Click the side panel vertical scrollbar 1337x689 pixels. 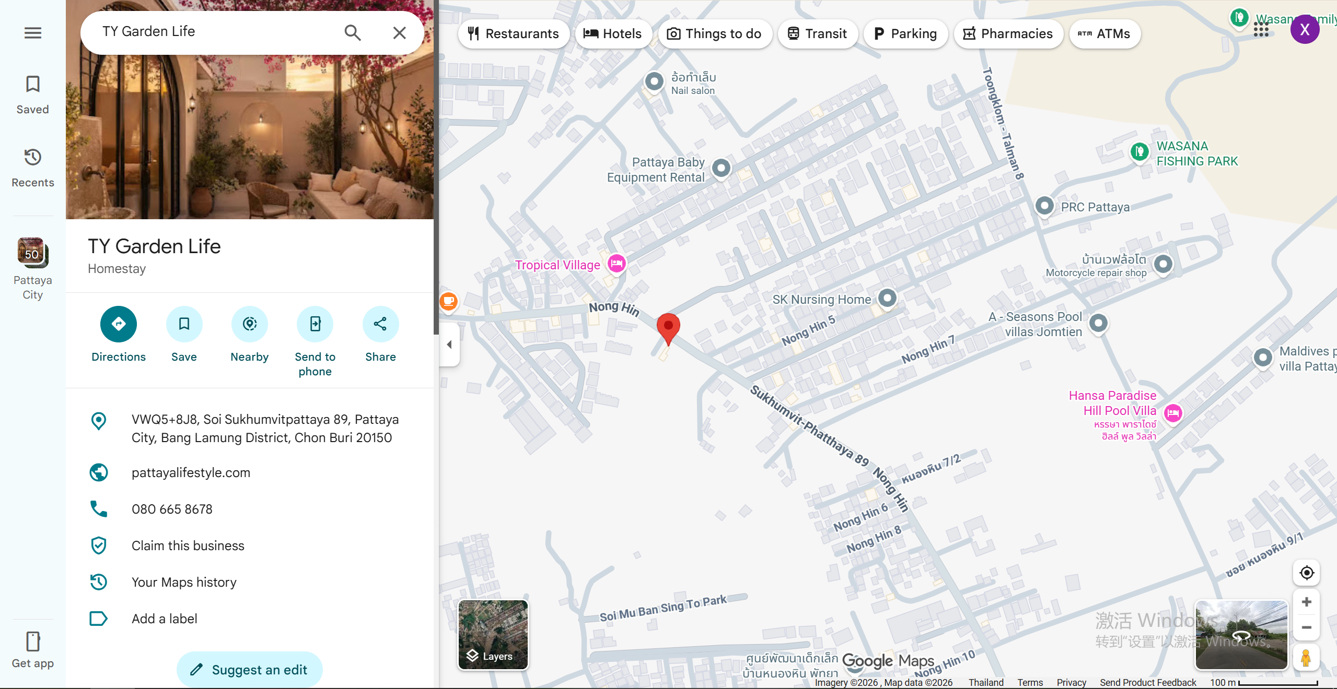pyautogui.click(x=436, y=167)
